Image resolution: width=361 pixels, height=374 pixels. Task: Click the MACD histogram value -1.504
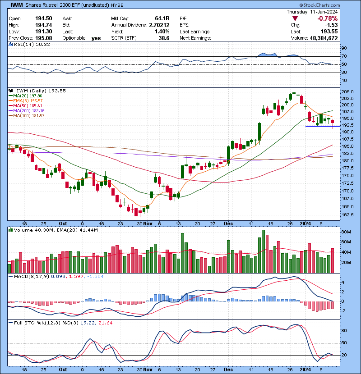point(95,277)
